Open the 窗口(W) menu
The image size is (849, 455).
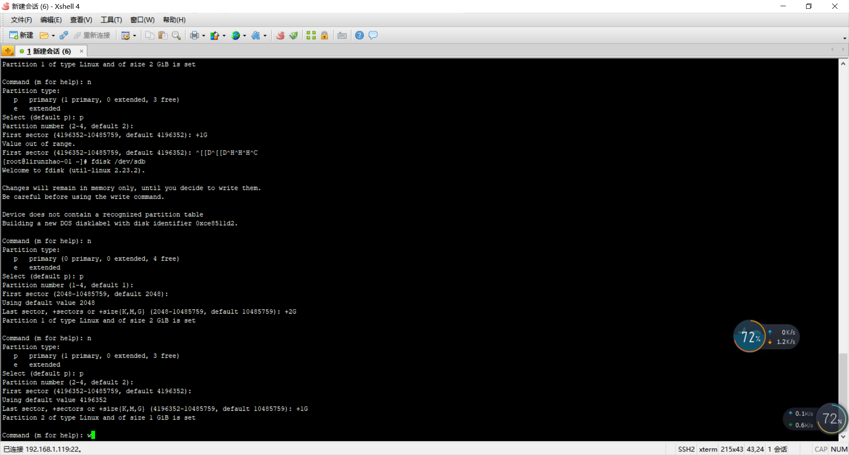coord(142,20)
